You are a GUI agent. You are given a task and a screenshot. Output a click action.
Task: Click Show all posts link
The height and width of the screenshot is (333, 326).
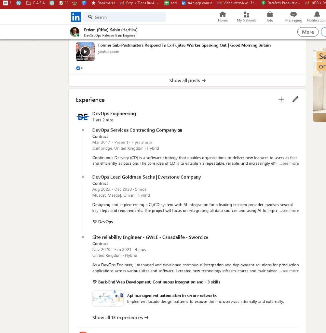click(187, 80)
